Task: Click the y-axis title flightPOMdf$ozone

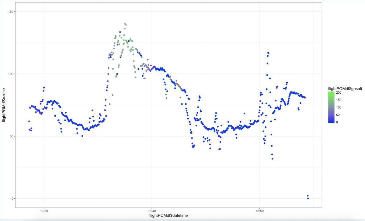Action: [4, 105]
